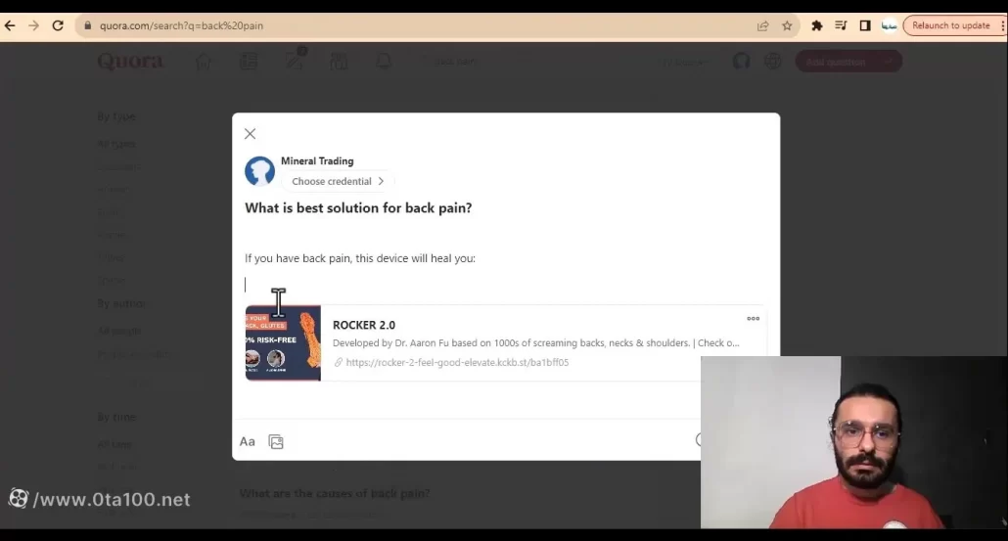Open the rocker-2-feel-good-elevate URL link
This screenshot has height=541, width=1008.
[457, 363]
